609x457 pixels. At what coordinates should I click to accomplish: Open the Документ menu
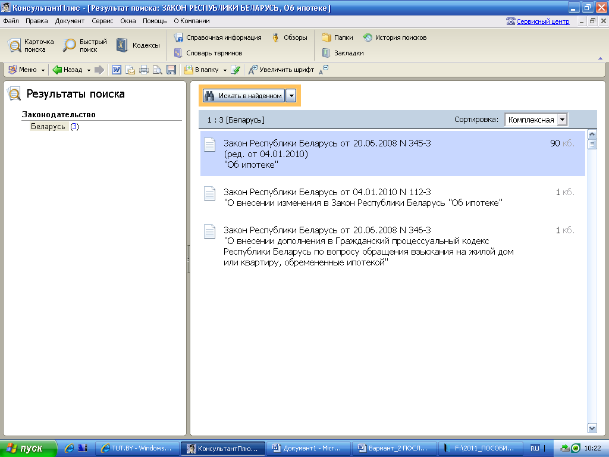coord(70,21)
